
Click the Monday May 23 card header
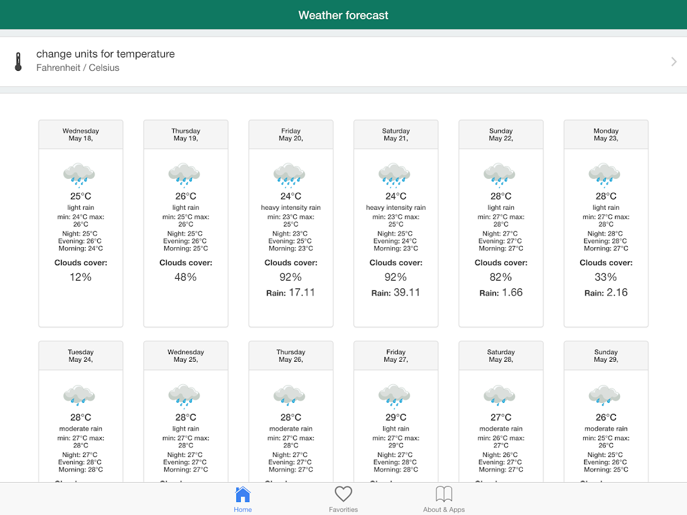point(606,135)
